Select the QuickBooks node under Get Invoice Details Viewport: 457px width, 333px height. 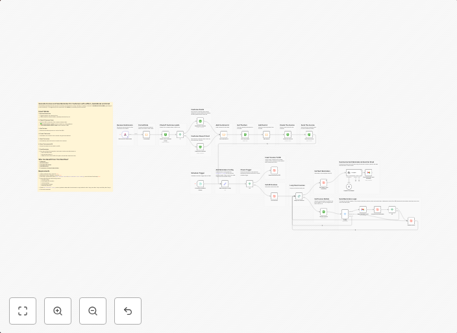pos(323,212)
